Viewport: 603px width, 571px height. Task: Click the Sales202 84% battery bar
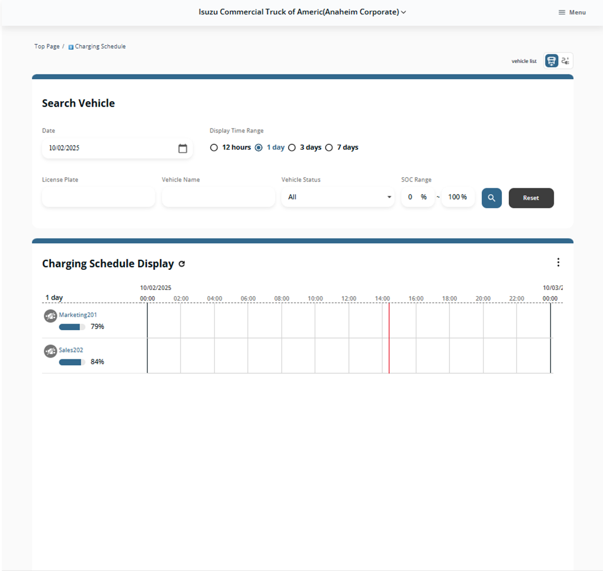click(x=72, y=362)
